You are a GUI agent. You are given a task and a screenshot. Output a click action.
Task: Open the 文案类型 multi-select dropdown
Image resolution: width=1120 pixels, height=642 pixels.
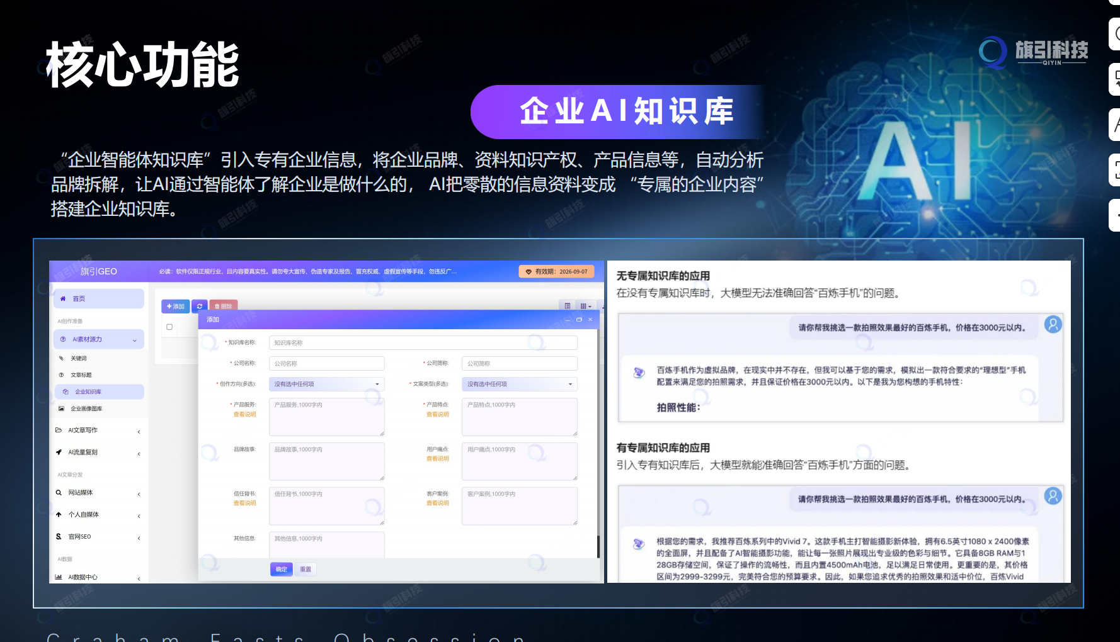tap(519, 384)
